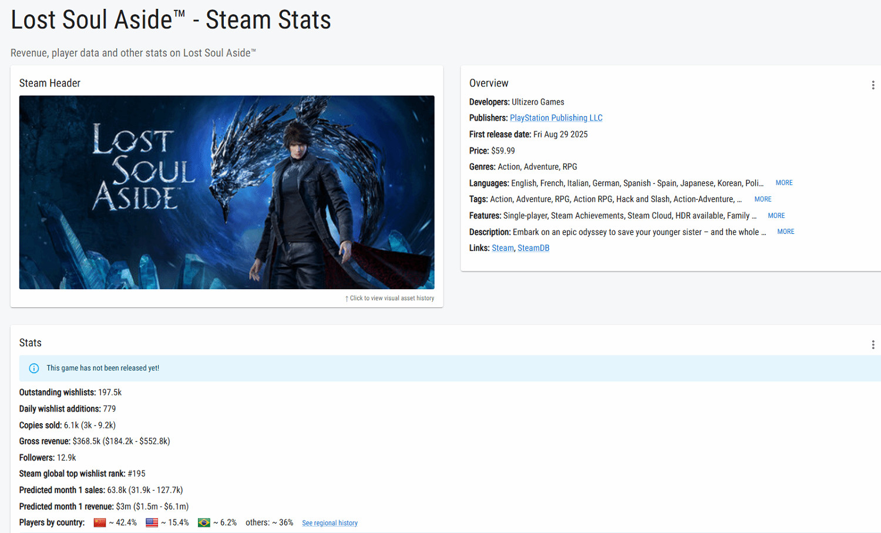Click the Stats section heading

[30, 343]
